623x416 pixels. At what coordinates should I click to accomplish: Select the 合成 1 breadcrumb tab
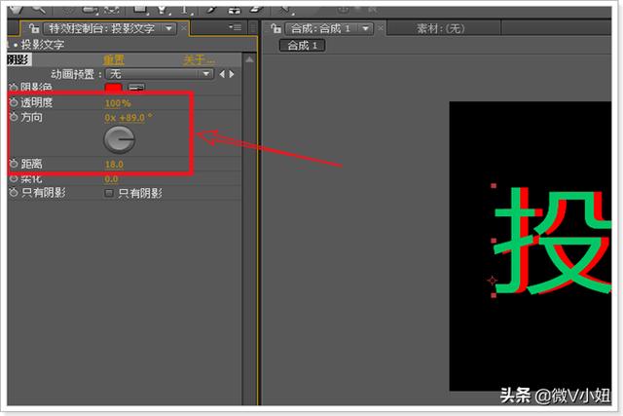pyautogui.click(x=303, y=46)
